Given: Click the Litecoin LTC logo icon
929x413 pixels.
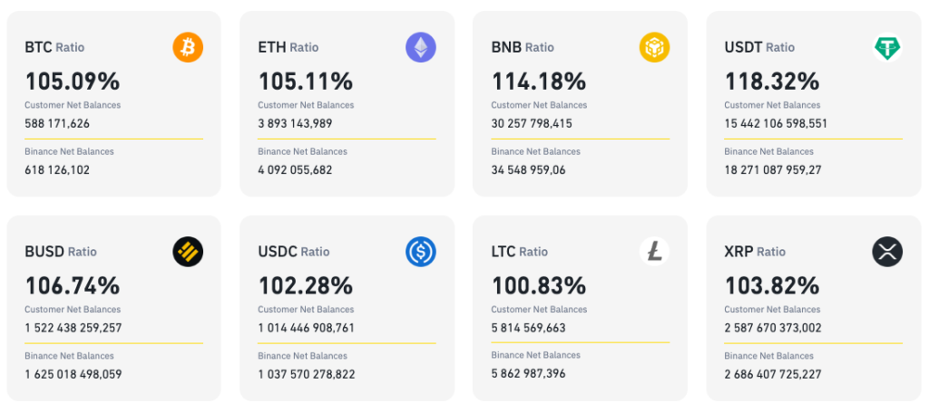Looking at the screenshot, I should [x=654, y=252].
